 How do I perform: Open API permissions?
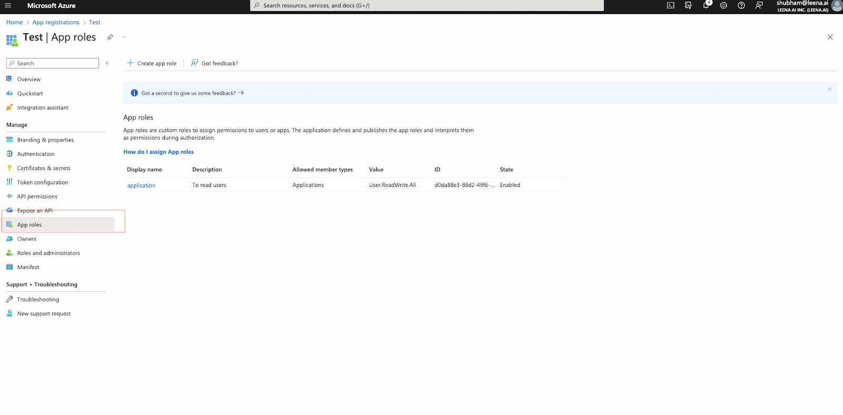point(37,197)
